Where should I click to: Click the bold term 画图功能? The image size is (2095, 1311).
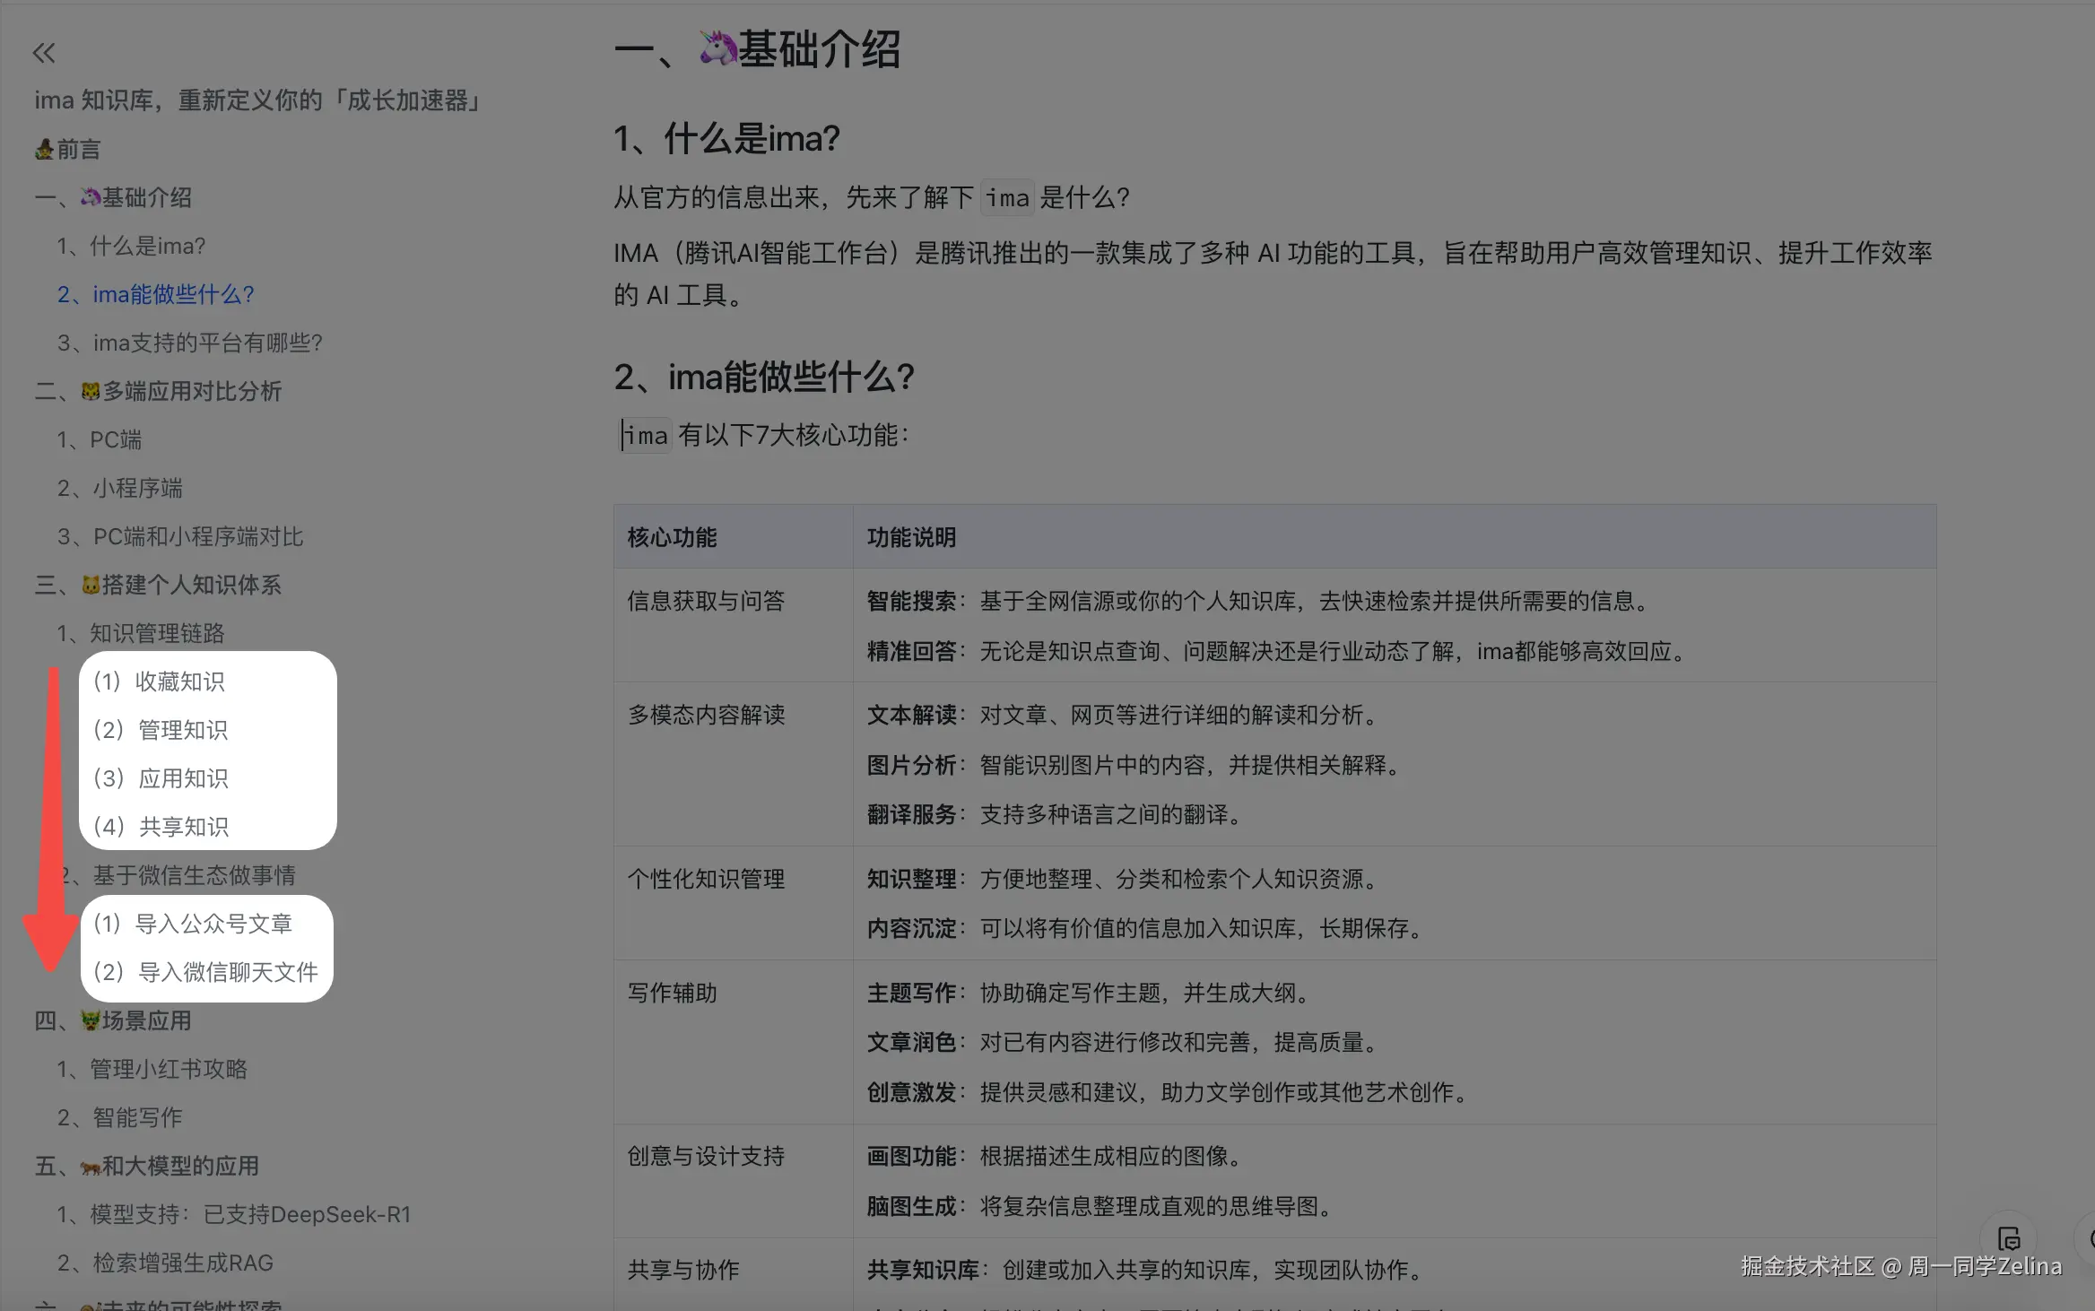pyautogui.click(x=911, y=1156)
